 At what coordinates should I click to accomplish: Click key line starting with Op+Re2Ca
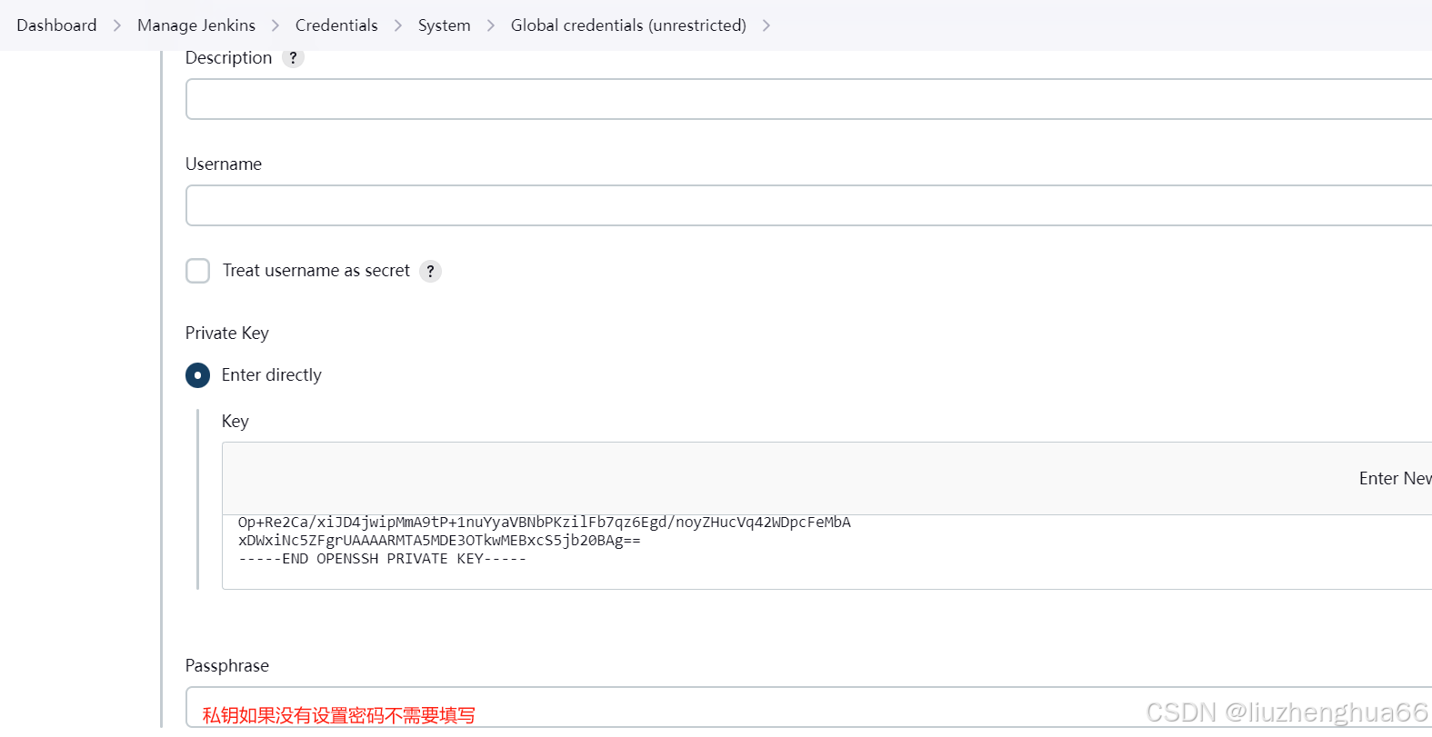545,523
